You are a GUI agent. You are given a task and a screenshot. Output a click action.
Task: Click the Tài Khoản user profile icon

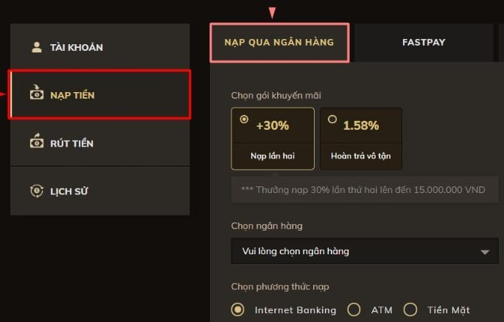[x=36, y=47]
